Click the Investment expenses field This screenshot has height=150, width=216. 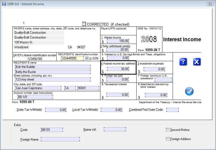coord(154,69)
